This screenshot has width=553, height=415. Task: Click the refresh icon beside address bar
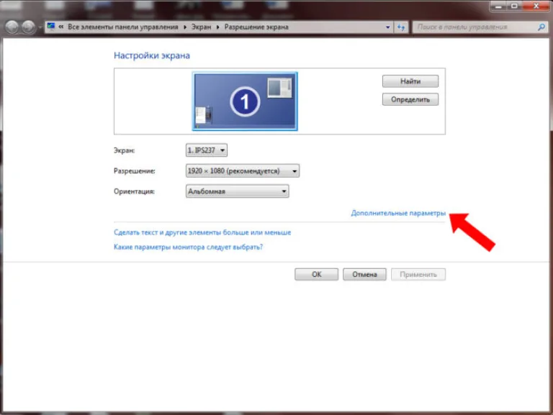click(401, 27)
